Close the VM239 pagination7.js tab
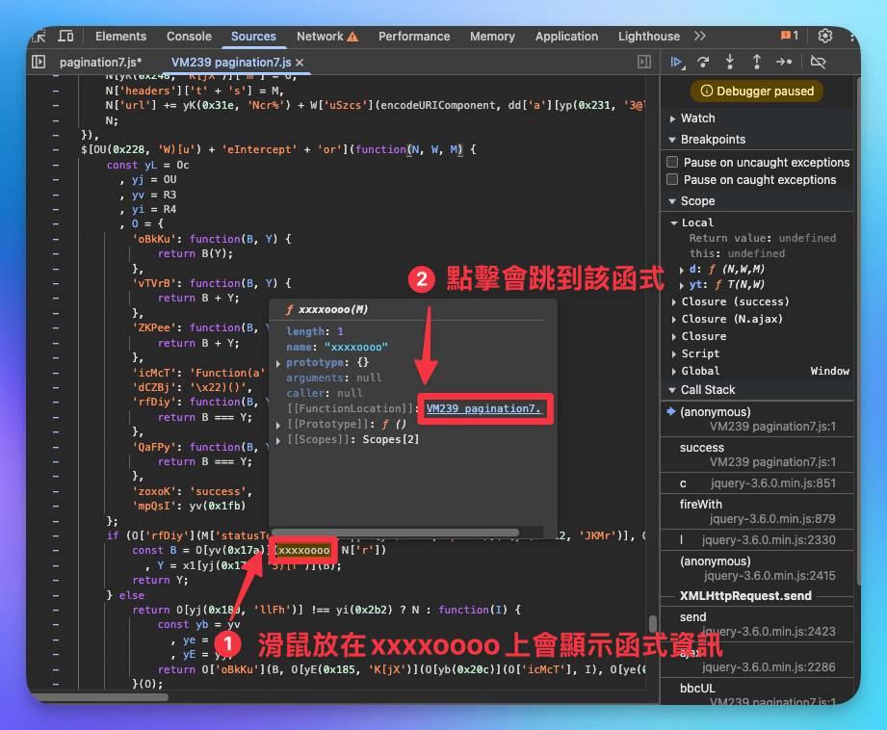 pos(300,63)
